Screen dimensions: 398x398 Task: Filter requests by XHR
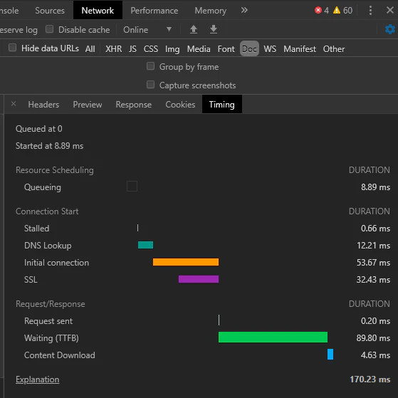point(113,48)
